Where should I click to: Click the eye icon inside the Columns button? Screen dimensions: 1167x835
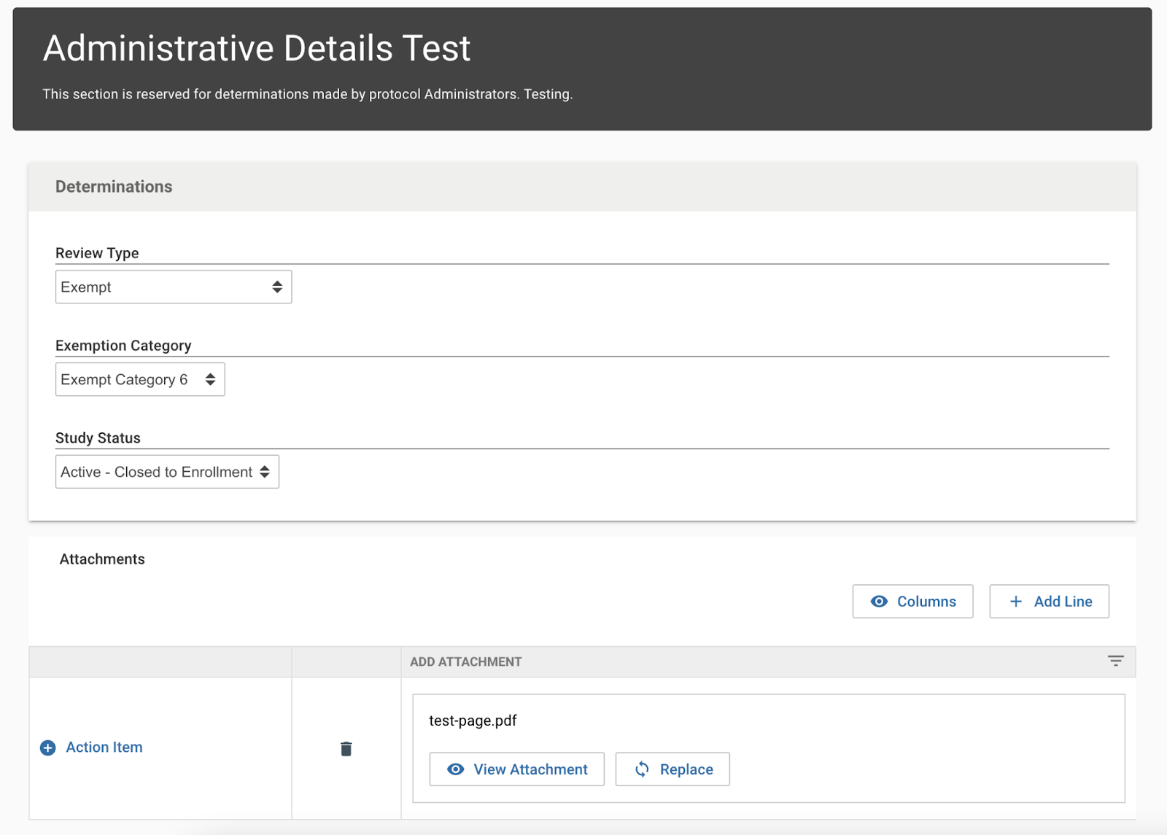(x=880, y=601)
